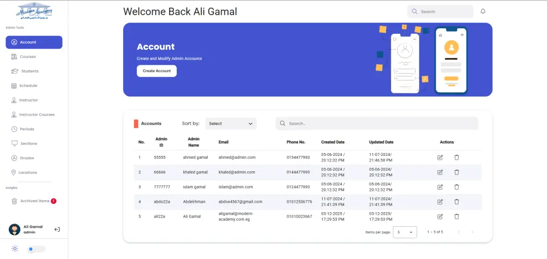Click the Email column header

[x=223, y=142]
